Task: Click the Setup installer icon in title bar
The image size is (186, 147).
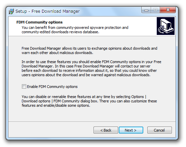Action: coord(11,11)
